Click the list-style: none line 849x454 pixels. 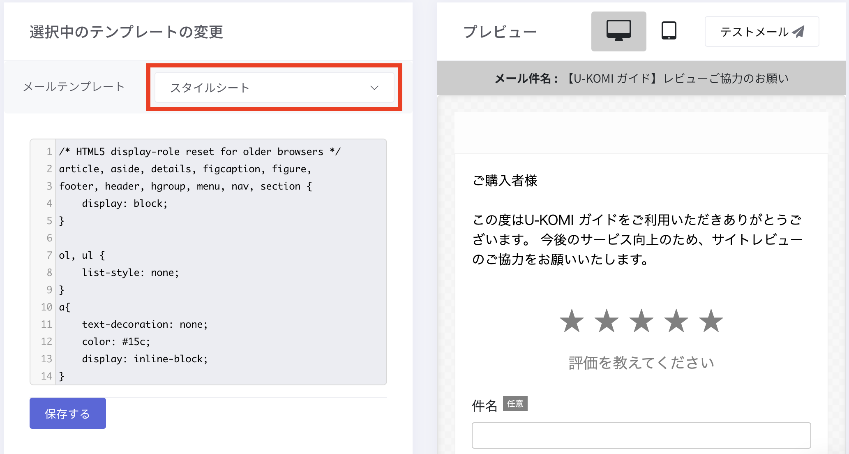pyautogui.click(x=130, y=273)
